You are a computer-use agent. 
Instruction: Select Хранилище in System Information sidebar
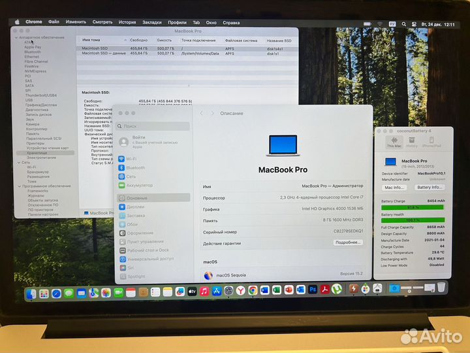click(45, 153)
